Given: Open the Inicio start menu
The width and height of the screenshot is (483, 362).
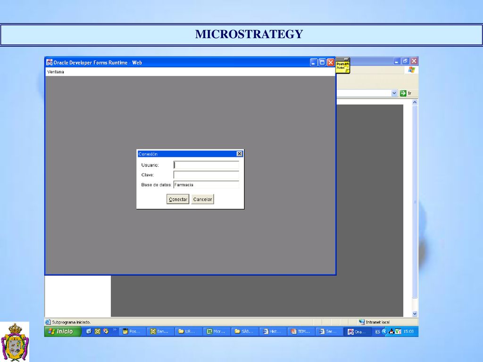Looking at the screenshot, I should coord(63,331).
